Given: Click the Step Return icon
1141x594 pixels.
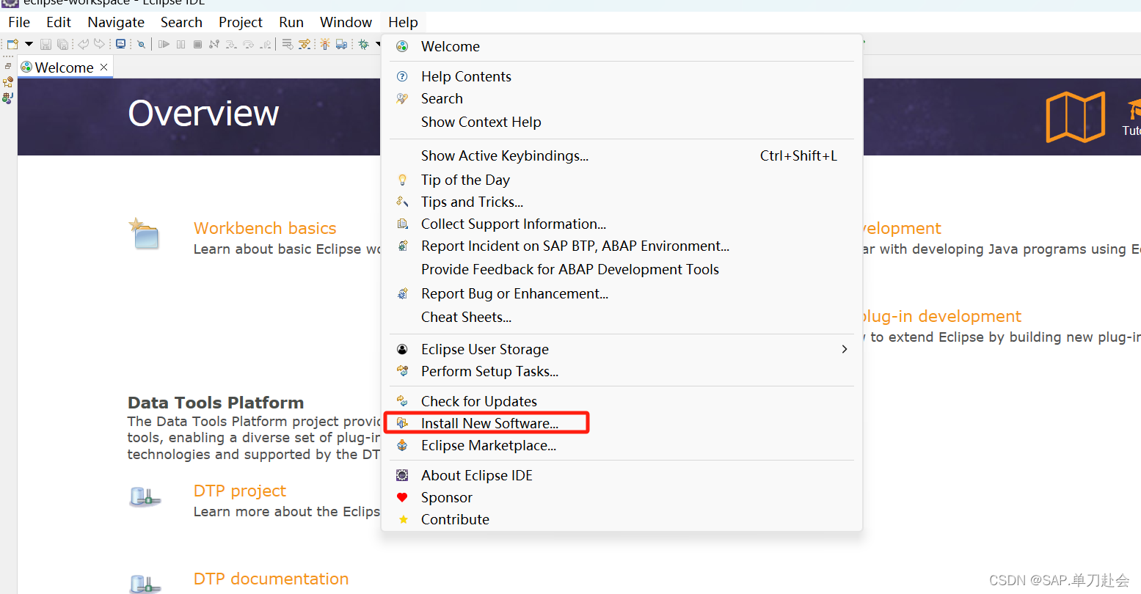Looking at the screenshot, I should coord(266,44).
